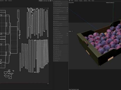Image resolution: width=121 pixels, height=90 pixels.
Task: Click the UV Straighten button
Action: coord(60,33)
